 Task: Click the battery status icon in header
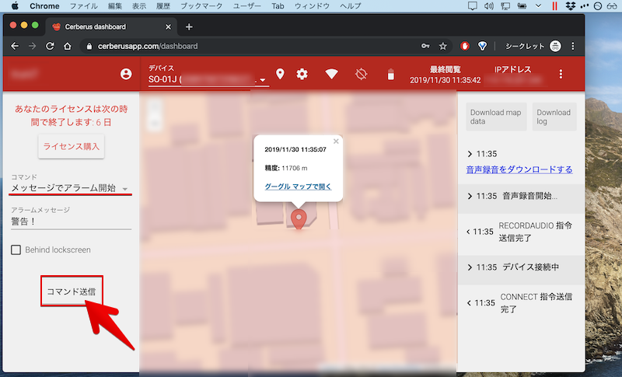[391, 75]
